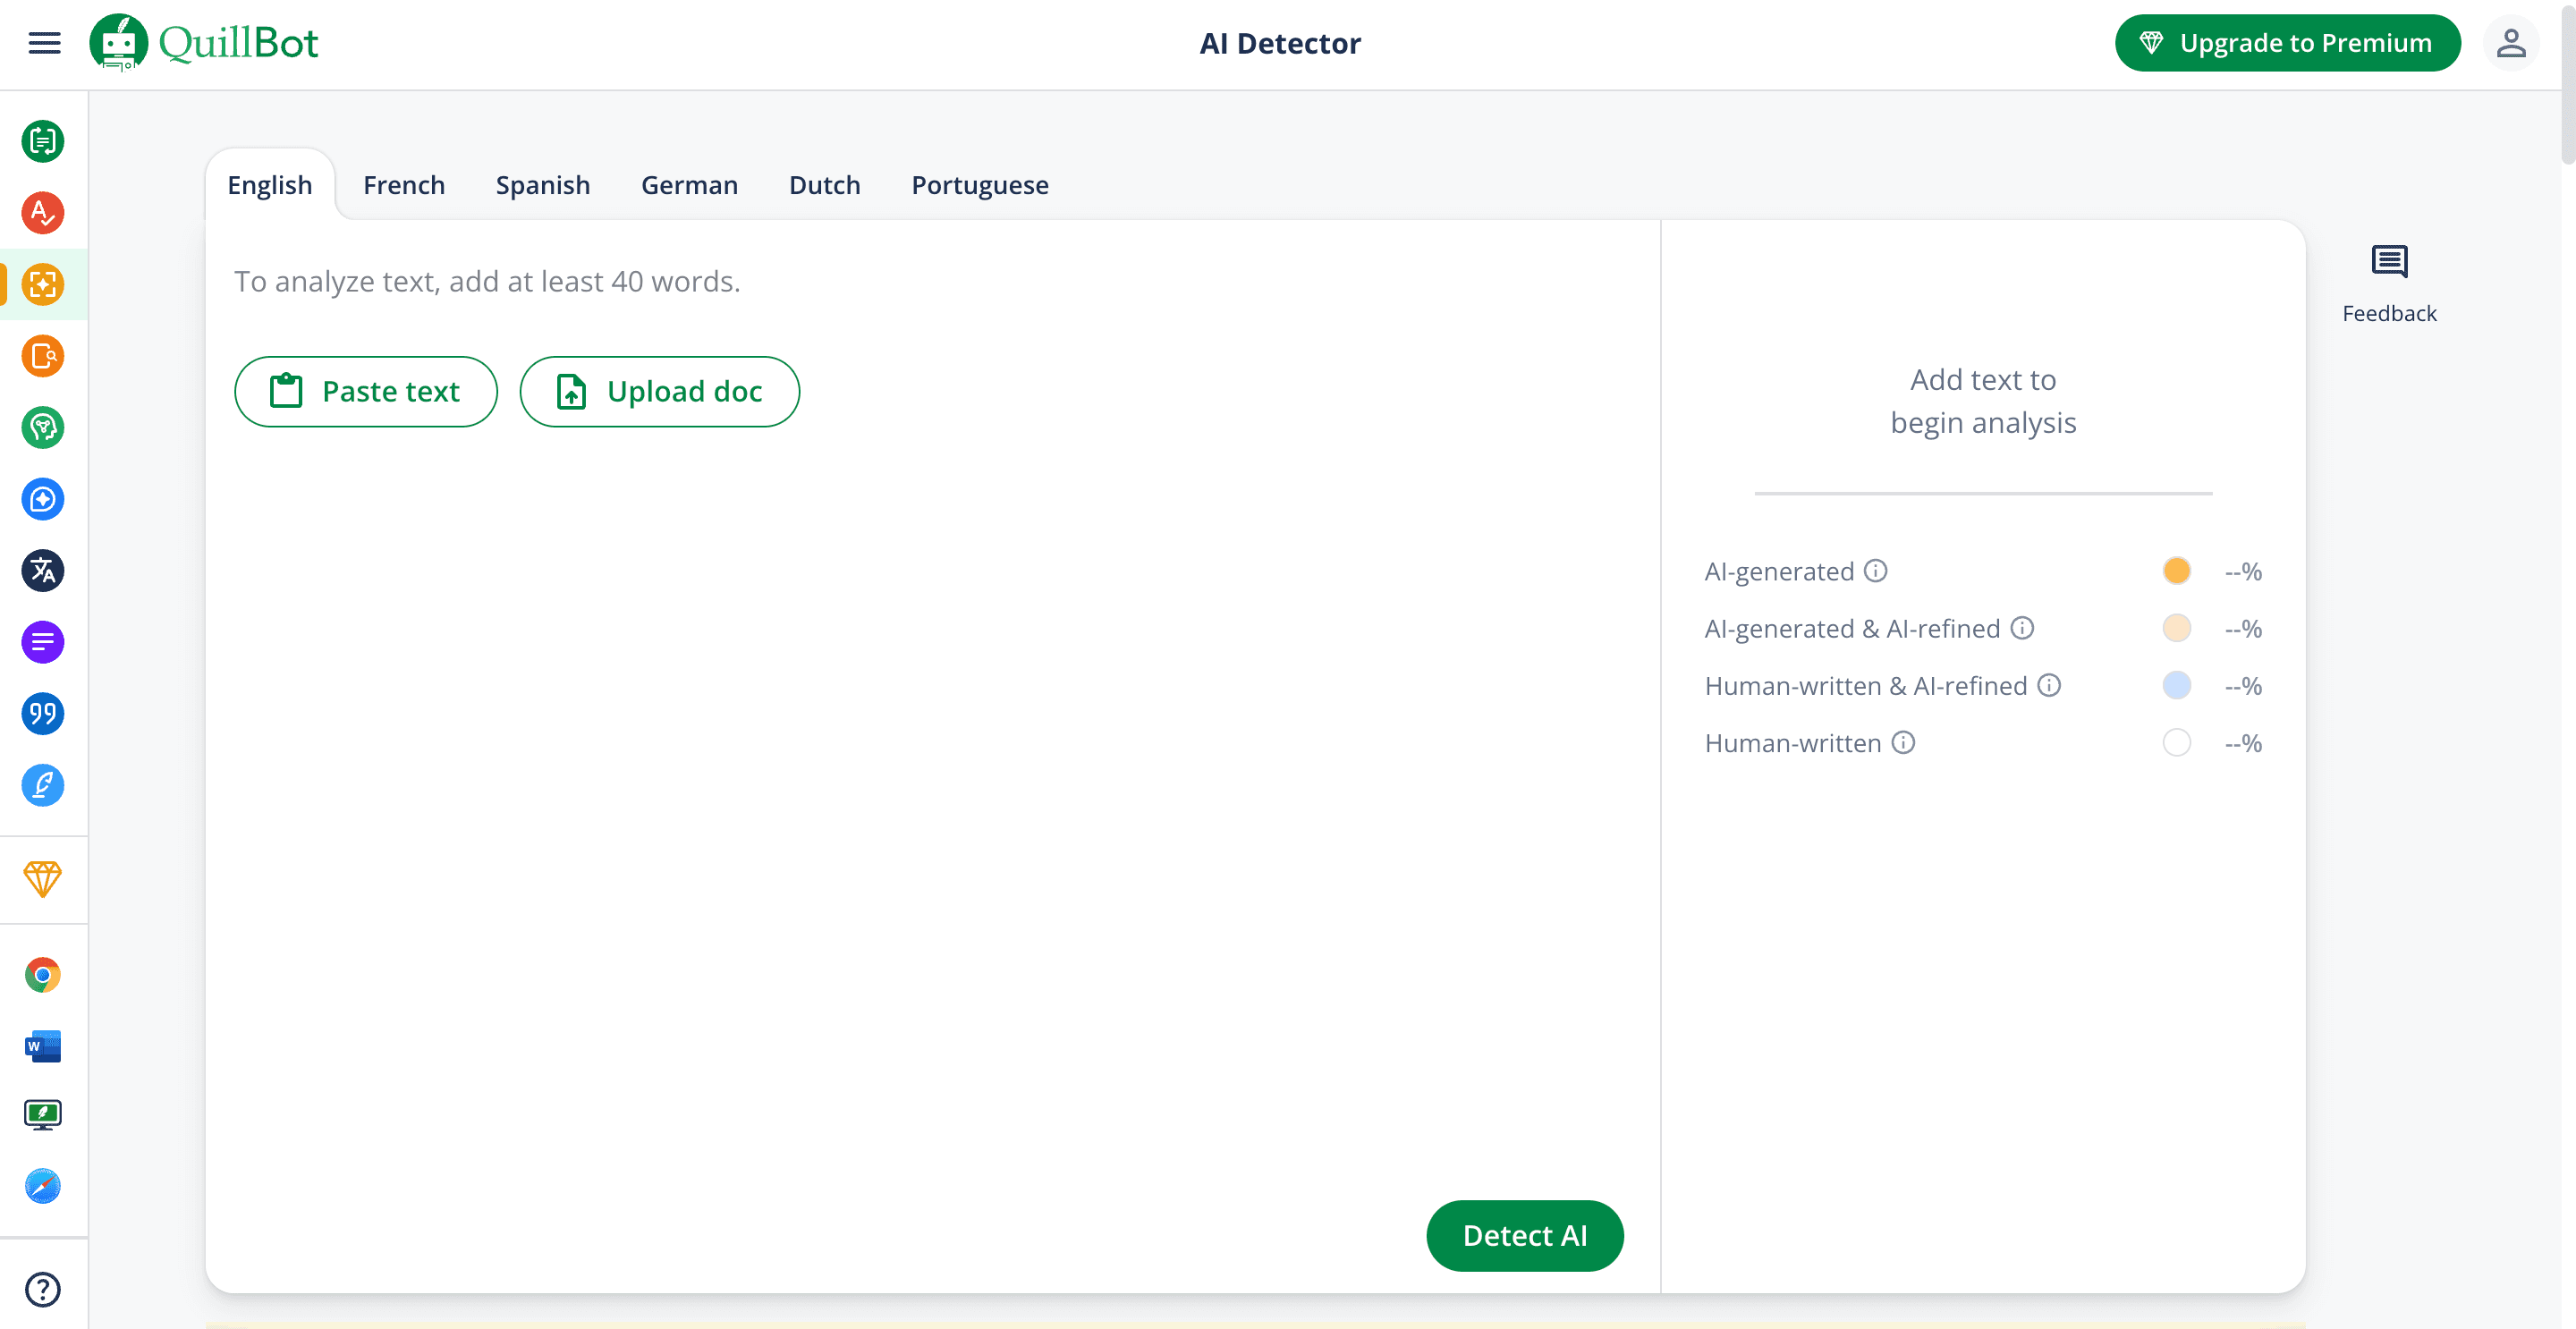Click the text input area placeholder

click(487, 281)
